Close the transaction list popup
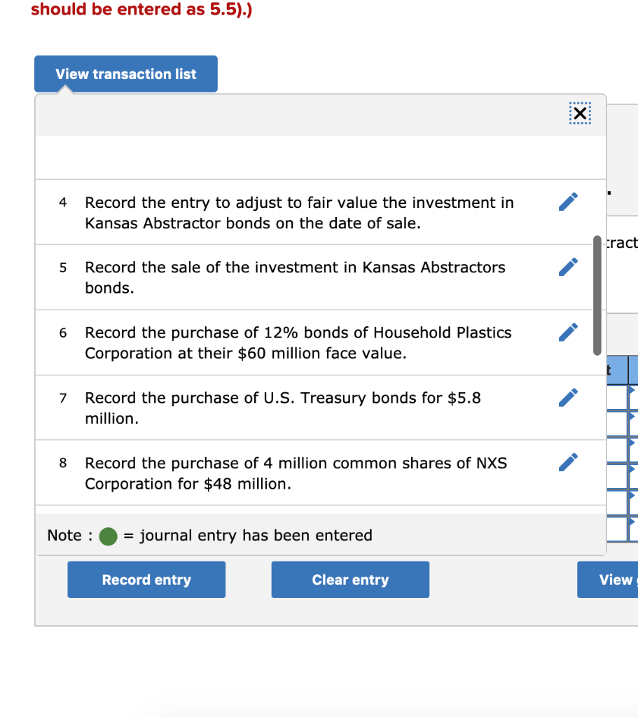The width and height of the screenshot is (638, 717). 581,113
